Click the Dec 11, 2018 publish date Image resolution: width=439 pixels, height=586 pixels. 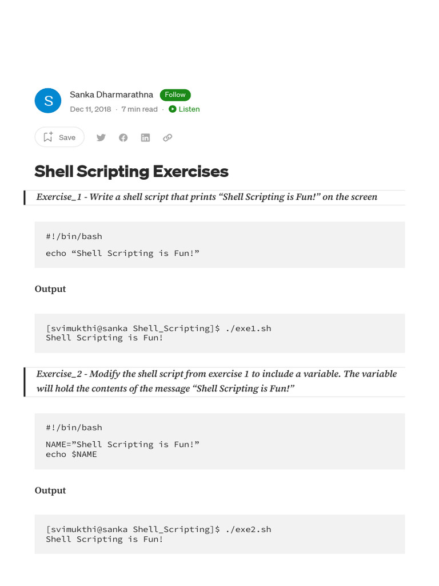click(x=90, y=109)
